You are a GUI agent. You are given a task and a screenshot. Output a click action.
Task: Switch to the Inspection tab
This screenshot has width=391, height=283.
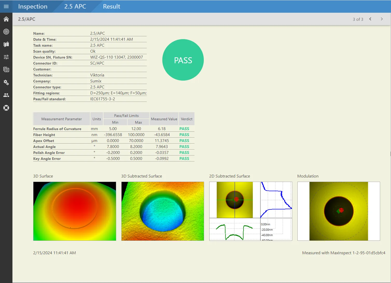33,6
